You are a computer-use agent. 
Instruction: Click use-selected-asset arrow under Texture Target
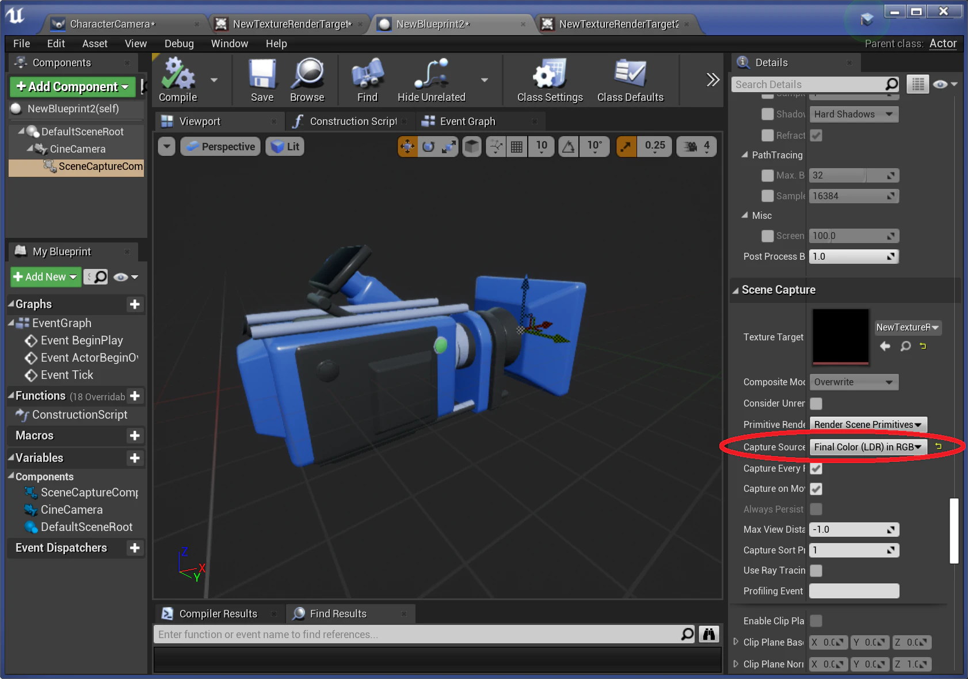coord(885,346)
